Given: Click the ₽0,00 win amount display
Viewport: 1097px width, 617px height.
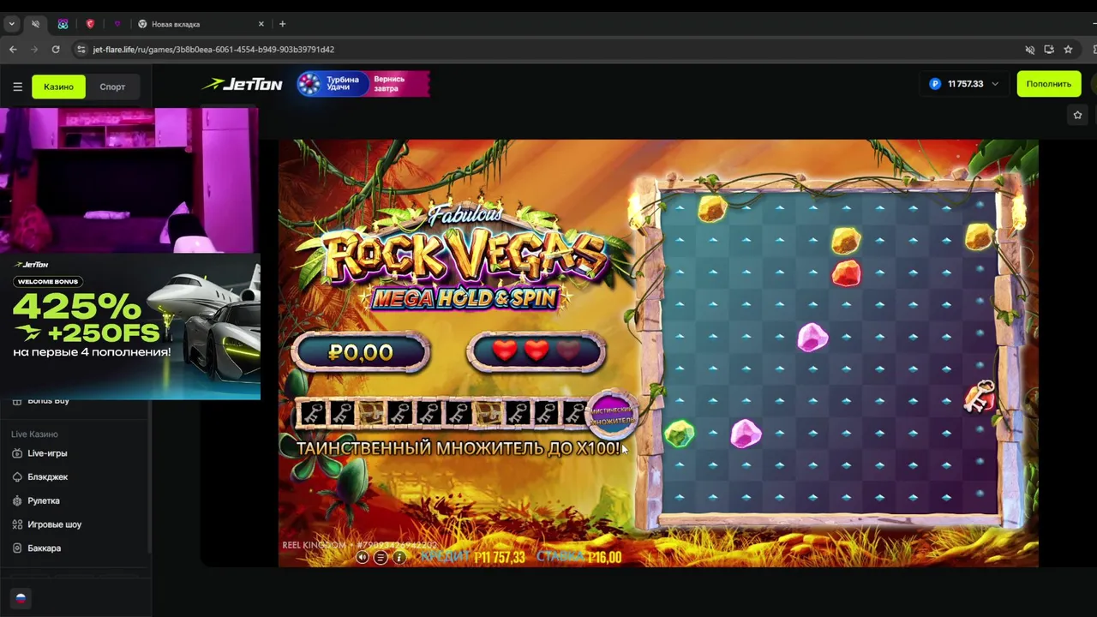Looking at the screenshot, I should (361, 352).
